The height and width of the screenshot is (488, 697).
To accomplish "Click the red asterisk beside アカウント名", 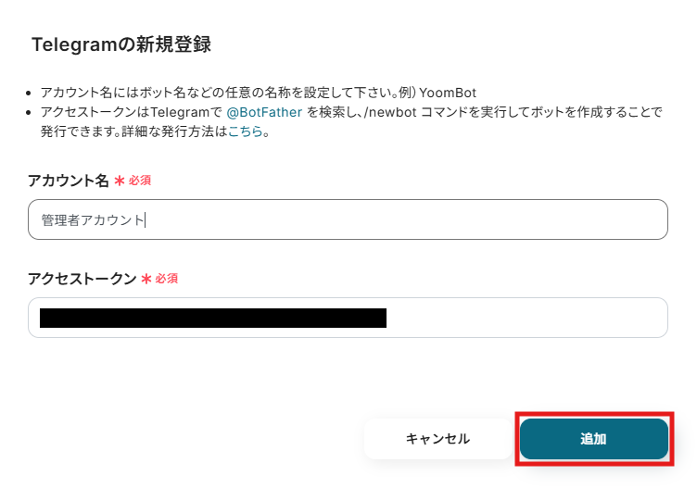I will tap(120, 181).
